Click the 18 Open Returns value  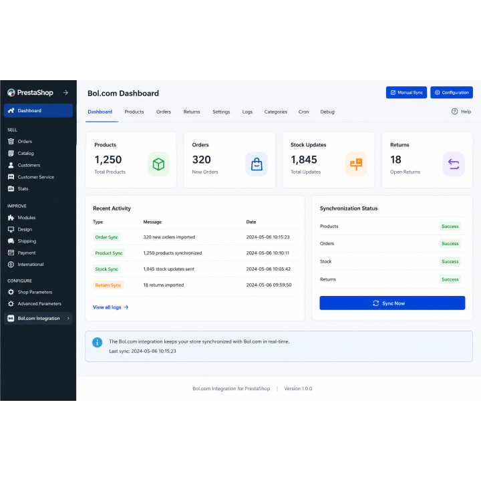(x=395, y=160)
